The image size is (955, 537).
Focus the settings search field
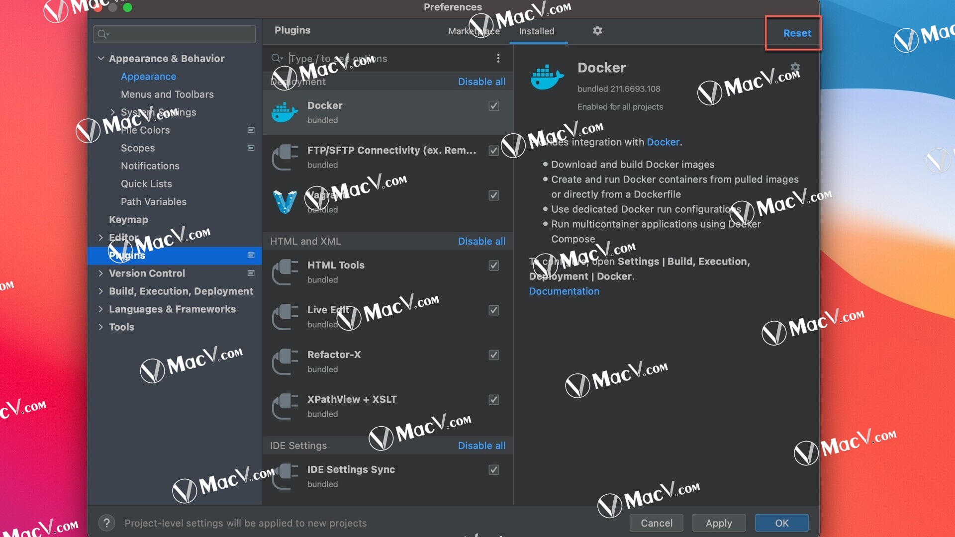175,34
